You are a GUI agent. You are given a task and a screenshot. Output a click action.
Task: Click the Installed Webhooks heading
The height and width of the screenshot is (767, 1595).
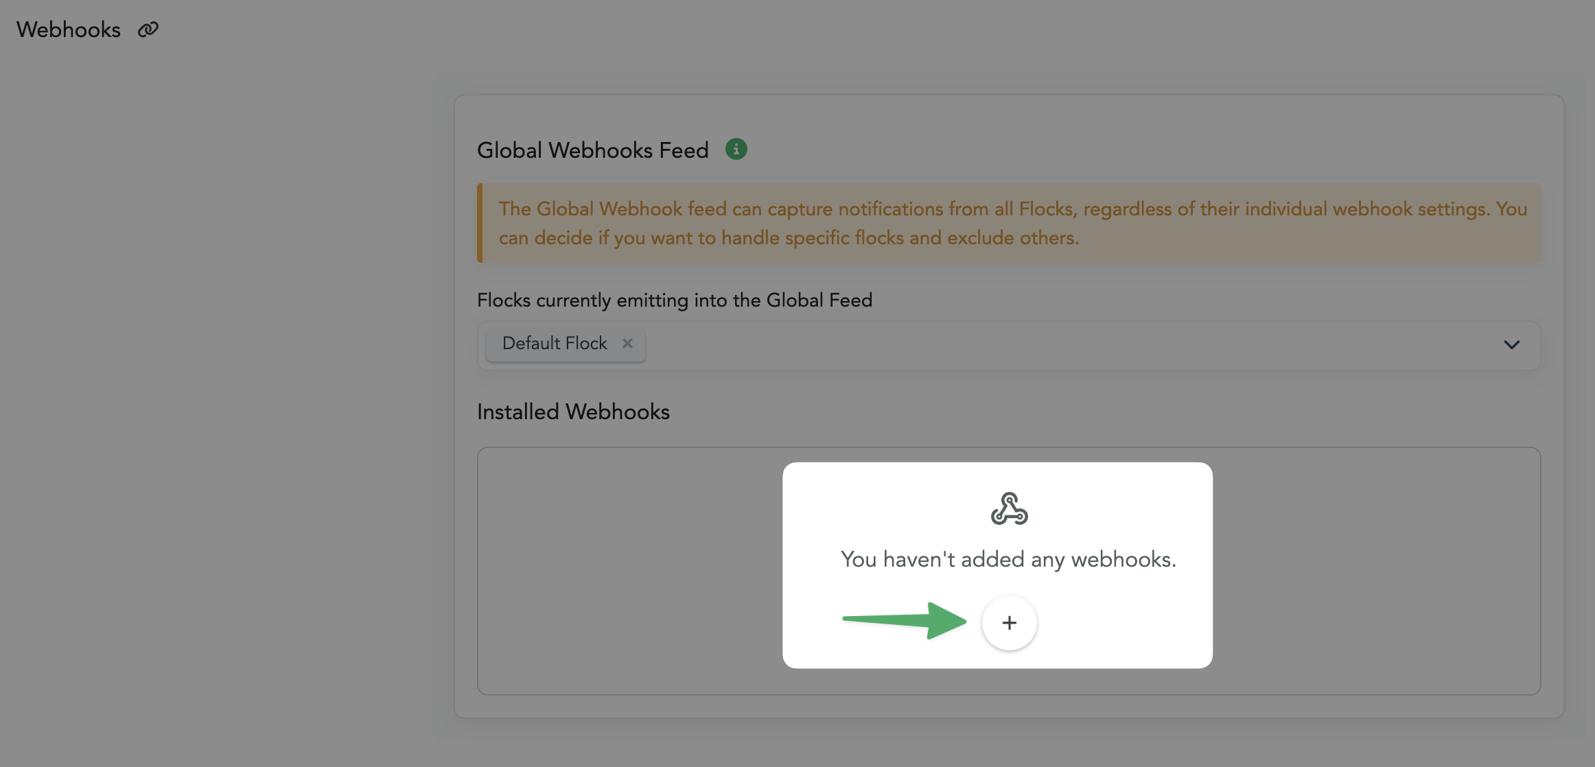[573, 412]
